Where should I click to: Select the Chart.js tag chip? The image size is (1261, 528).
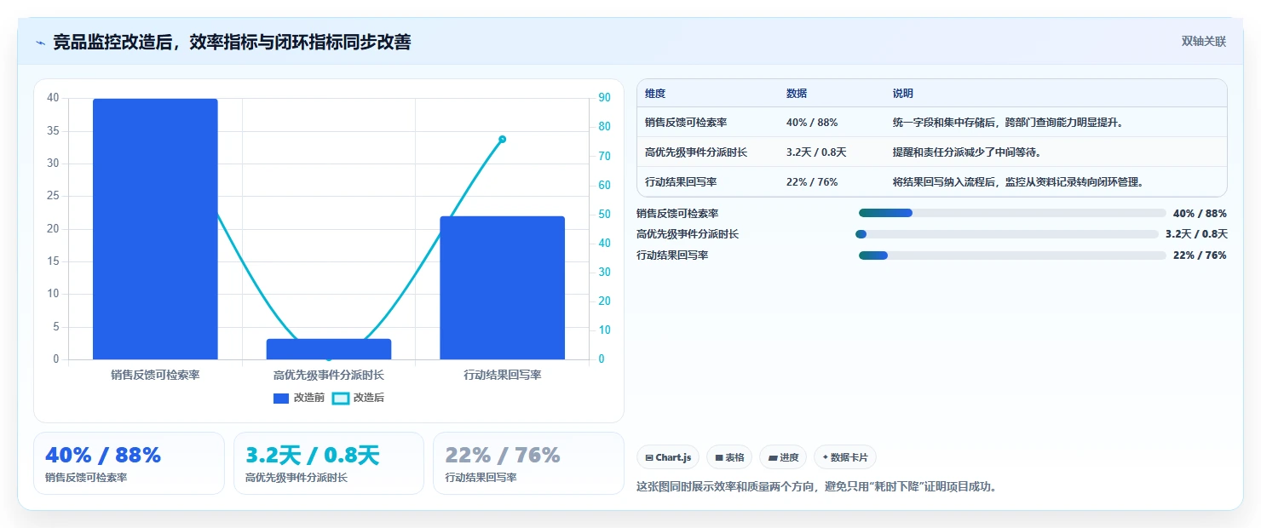click(x=668, y=457)
